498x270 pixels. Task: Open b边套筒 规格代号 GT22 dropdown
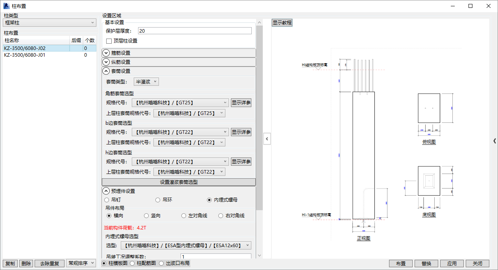point(180,132)
